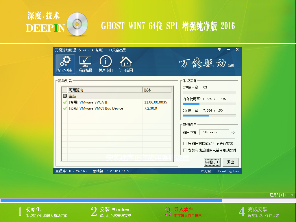Viewport: 296px width, 222px height.
Task: Uncheck the VMware VMCI Bus Device driver
Action: point(65,108)
